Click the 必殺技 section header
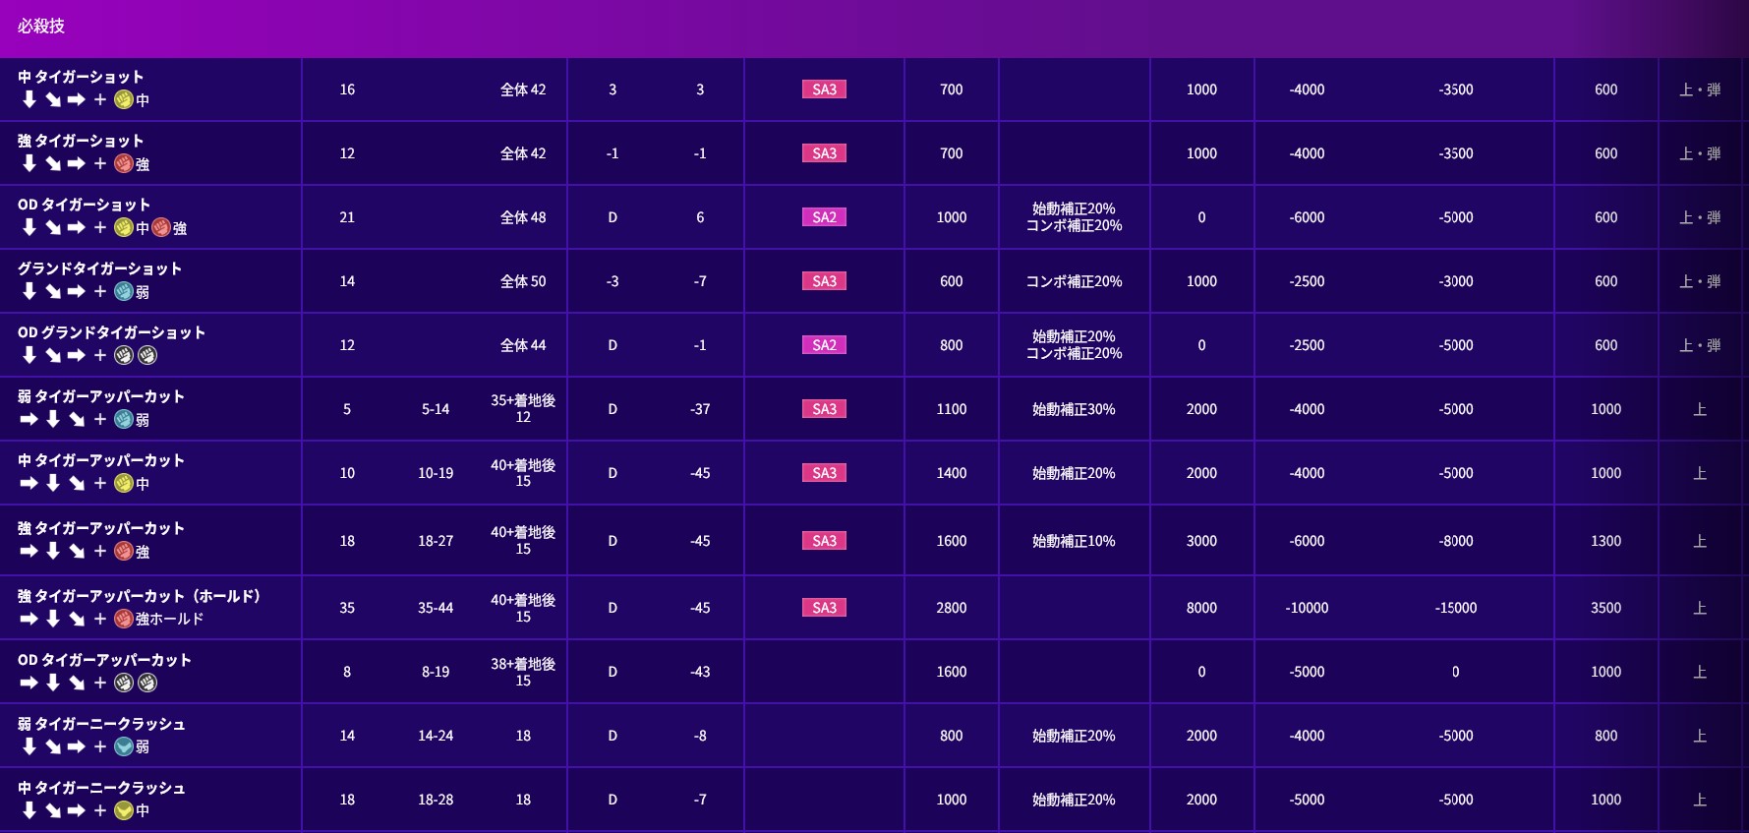The width and height of the screenshot is (1749, 833). (x=41, y=27)
